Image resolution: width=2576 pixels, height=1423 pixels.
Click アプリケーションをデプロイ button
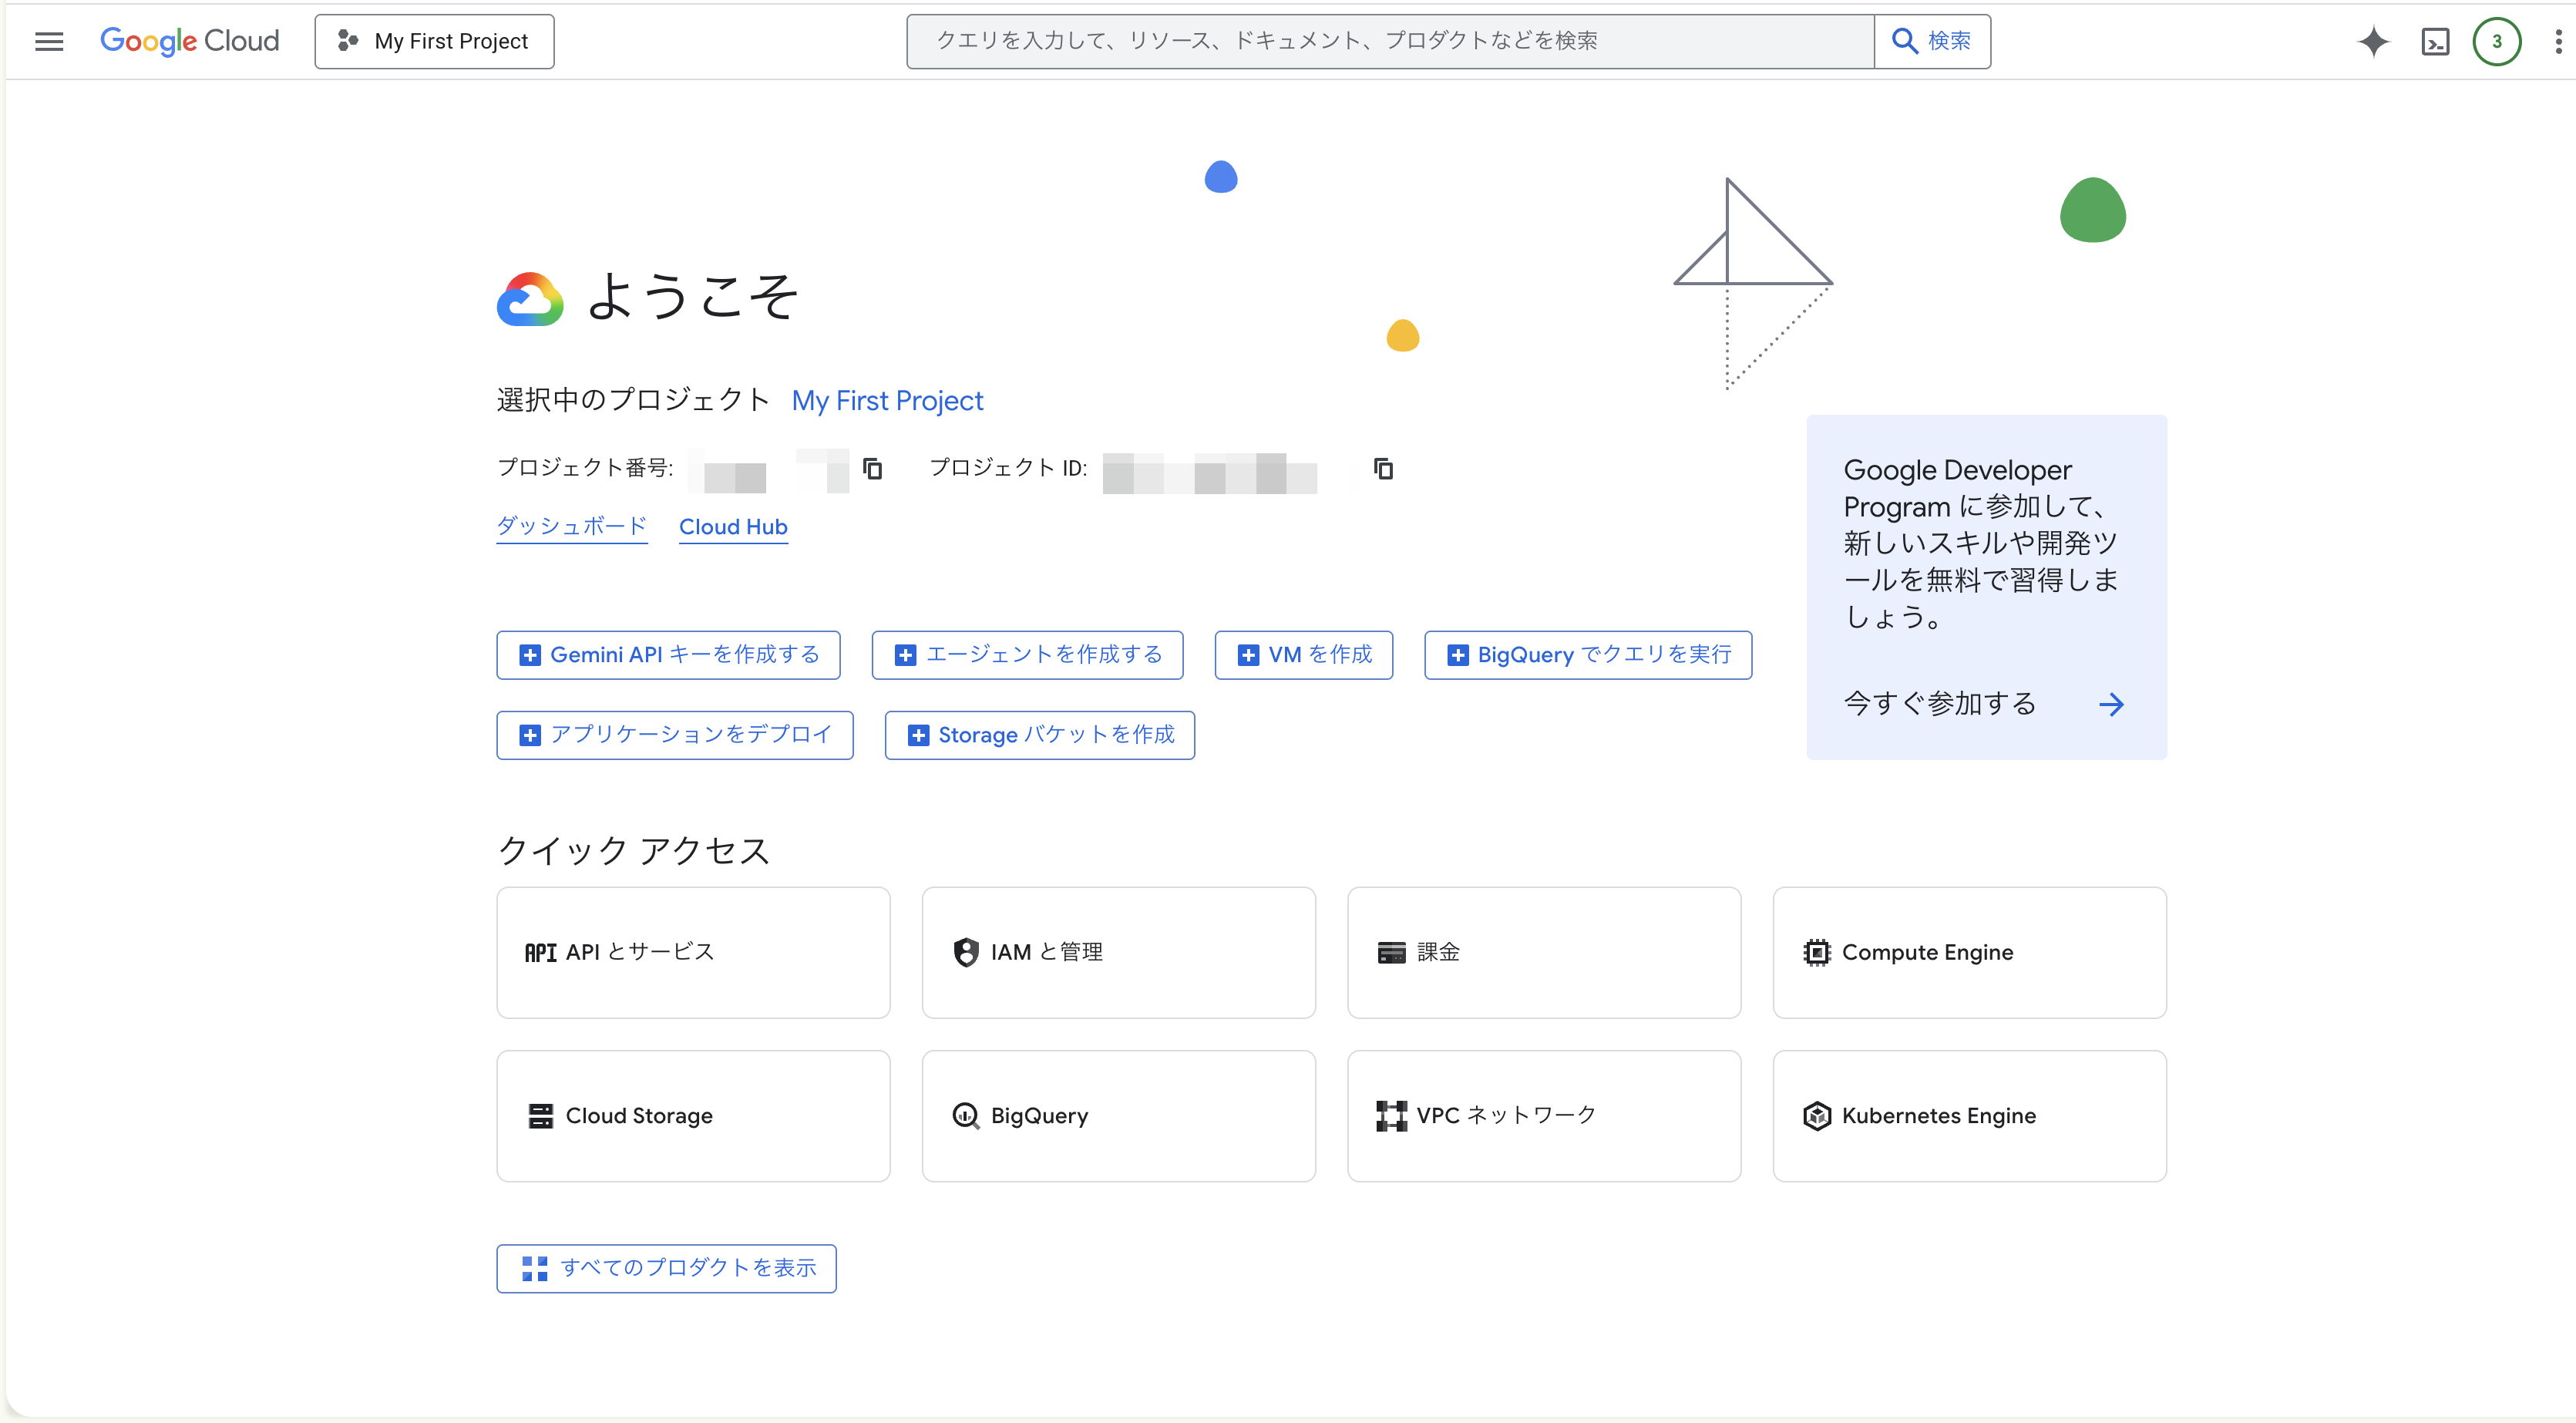point(675,734)
